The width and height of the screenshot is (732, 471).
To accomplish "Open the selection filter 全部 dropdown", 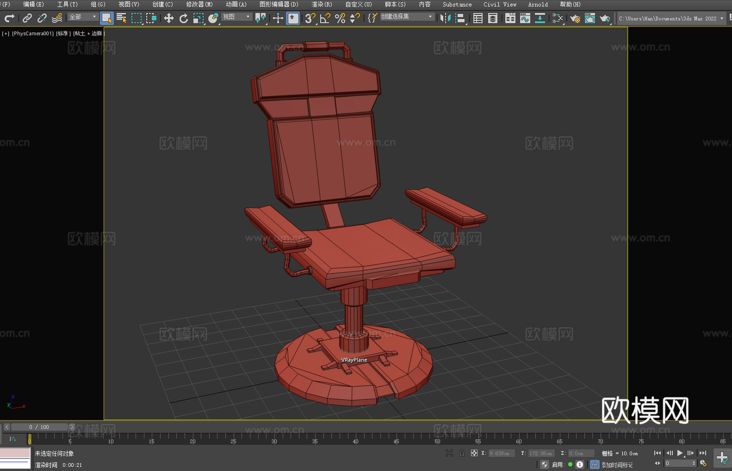I will 83,17.
